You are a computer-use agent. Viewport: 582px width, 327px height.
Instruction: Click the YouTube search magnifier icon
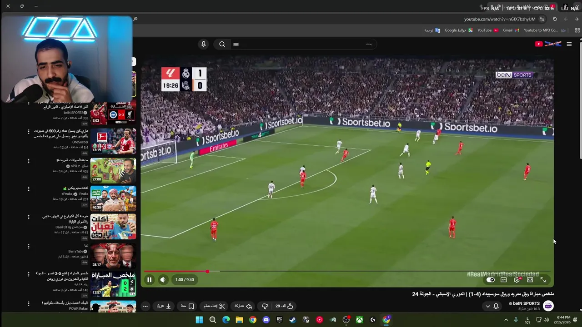[222, 44]
